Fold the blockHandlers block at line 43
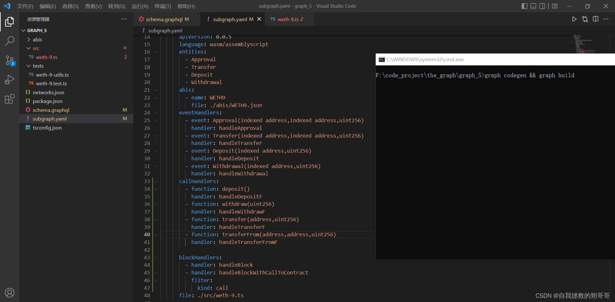Screen dimensions: 615x302 click(x=156, y=258)
